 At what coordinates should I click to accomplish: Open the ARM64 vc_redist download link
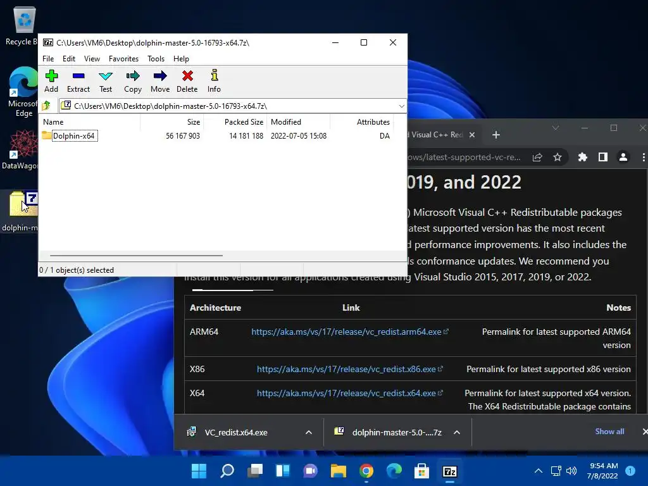346,332
